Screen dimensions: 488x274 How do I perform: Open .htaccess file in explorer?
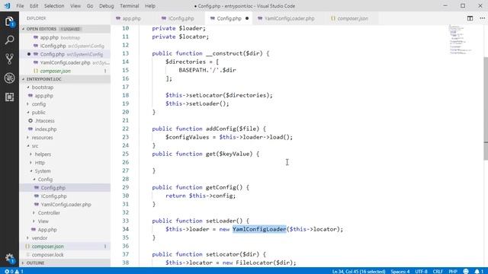[x=44, y=121]
